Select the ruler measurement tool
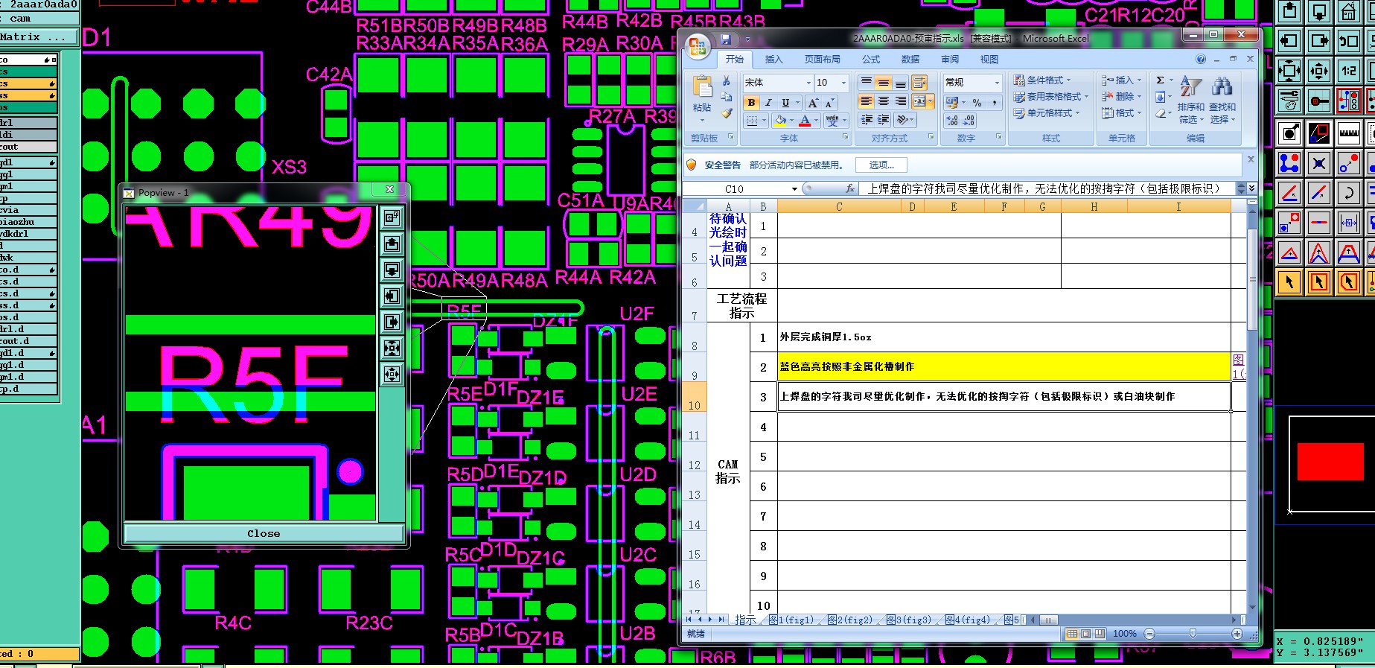This screenshot has height=668, width=1375. (x=1348, y=133)
